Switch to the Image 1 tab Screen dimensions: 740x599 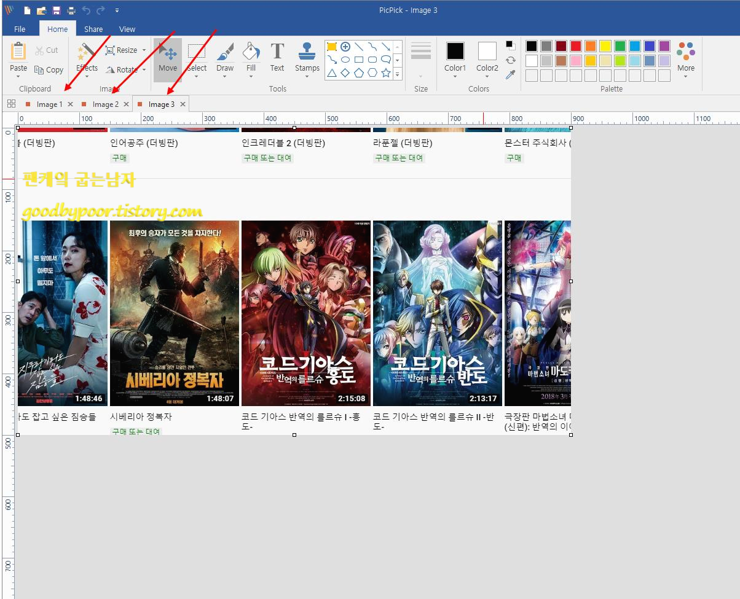[49, 104]
